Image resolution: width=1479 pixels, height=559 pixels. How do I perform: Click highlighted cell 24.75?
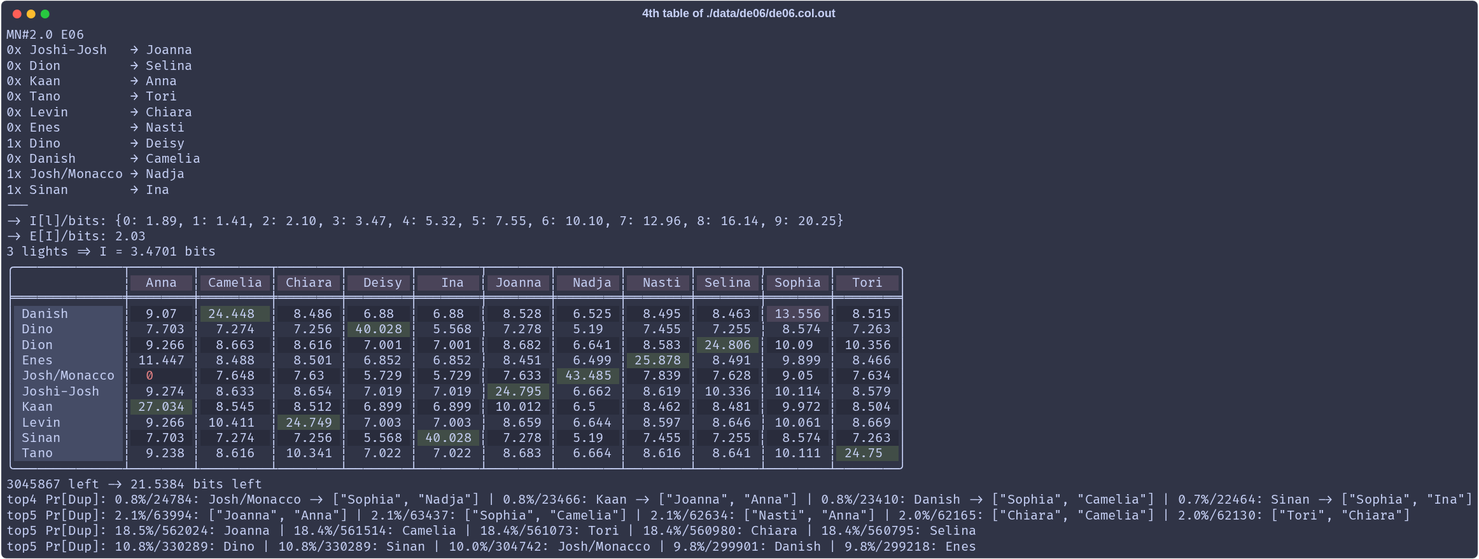867,453
